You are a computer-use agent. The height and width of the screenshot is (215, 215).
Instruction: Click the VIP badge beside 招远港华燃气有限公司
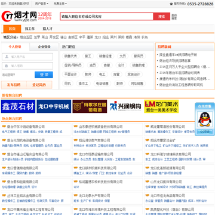coord(75,140)
